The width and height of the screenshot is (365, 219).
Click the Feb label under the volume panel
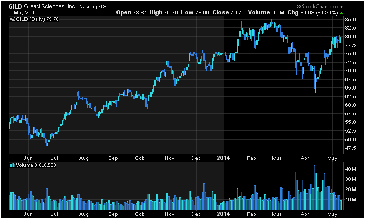pos(252,214)
